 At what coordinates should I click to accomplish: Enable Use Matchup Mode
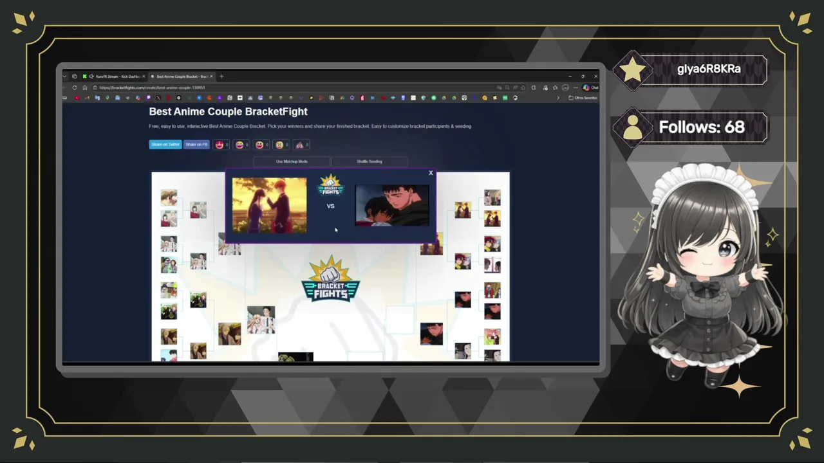pos(292,161)
